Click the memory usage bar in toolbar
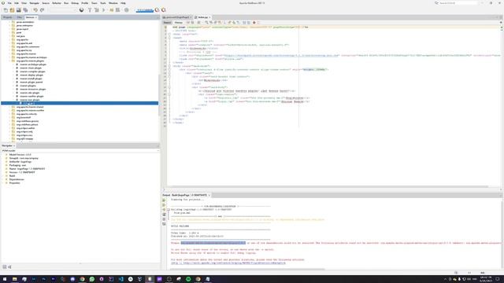Viewport: 504px width, 283px height. [x=145, y=10]
